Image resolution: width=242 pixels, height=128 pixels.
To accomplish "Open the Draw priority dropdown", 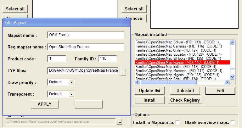I will pyautogui.click(x=71, y=82).
